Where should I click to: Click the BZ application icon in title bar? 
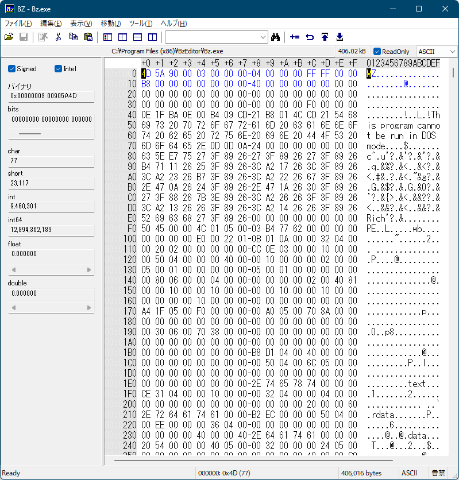coord(10,9)
